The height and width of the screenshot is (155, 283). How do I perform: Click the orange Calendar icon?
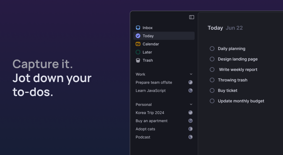pos(138,44)
